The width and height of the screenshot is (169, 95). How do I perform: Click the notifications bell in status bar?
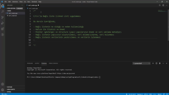167,94
